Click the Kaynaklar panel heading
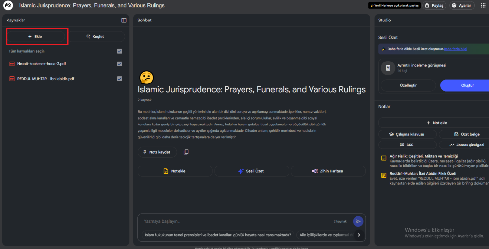Viewport: 489px width, 249px height. pyautogui.click(x=16, y=20)
